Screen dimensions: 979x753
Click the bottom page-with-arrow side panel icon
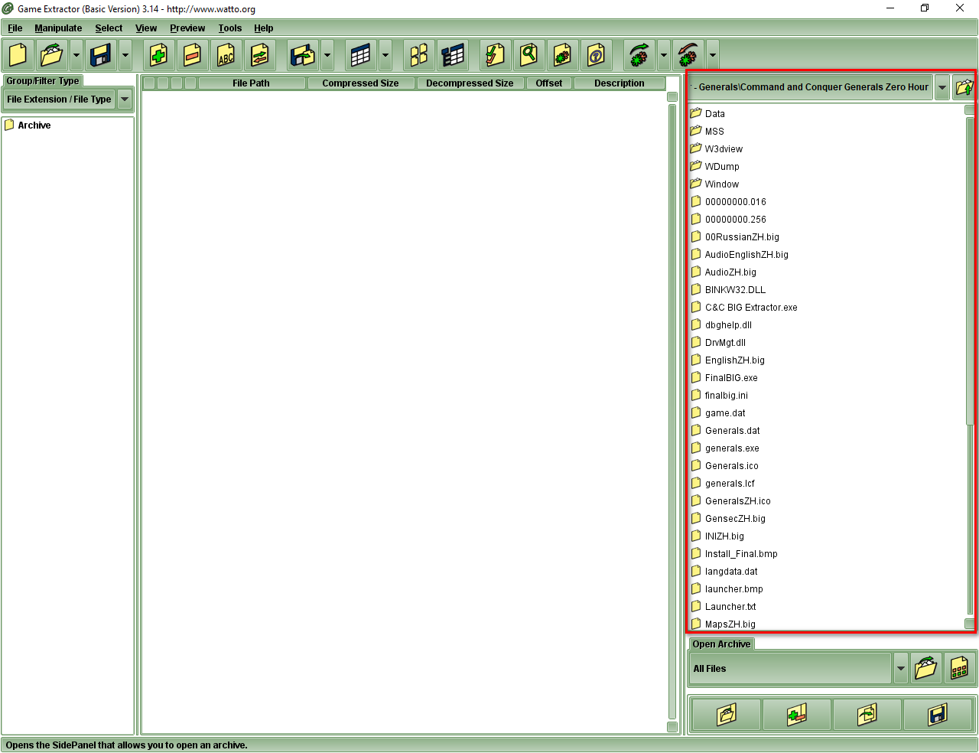tap(867, 715)
